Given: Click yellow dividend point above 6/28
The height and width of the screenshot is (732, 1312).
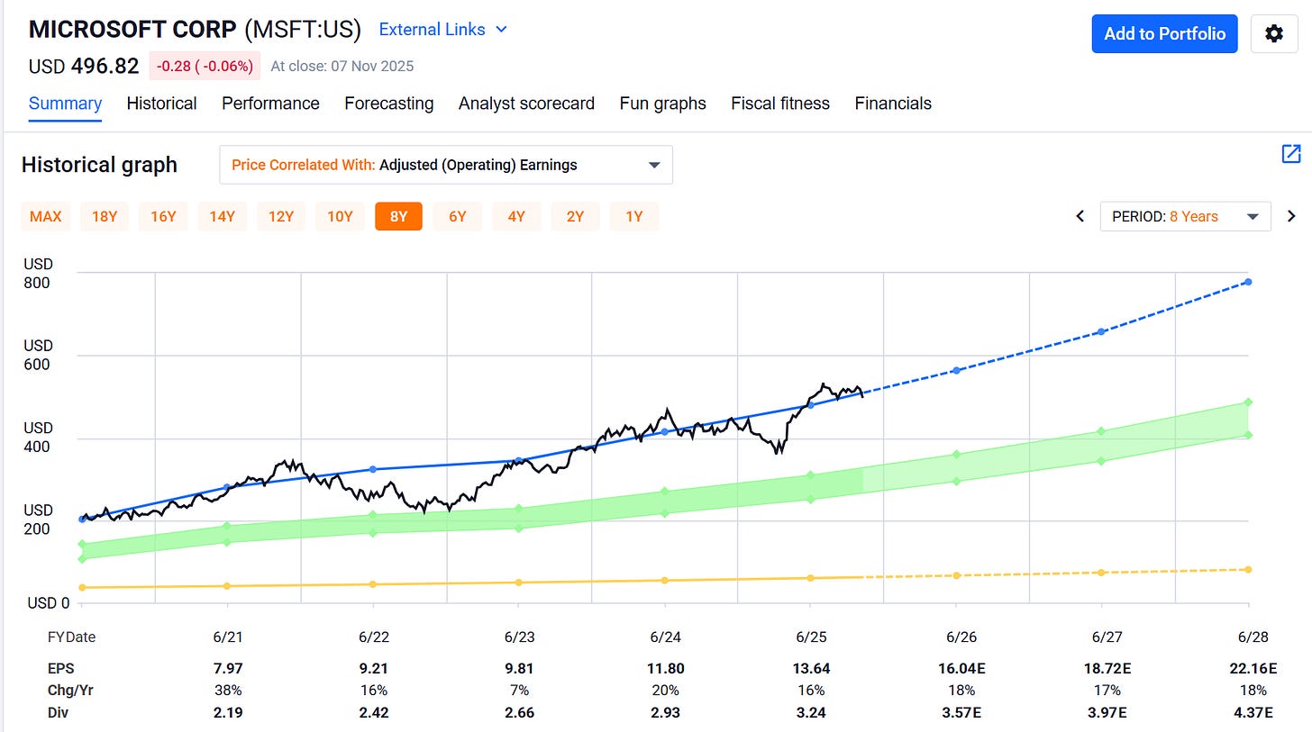Looking at the screenshot, I should (x=1248, y=569).
